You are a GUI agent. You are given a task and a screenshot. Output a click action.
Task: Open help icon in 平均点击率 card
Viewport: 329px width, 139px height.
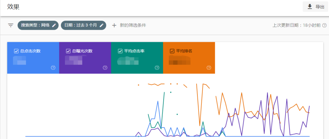pyautogui.click(x=157, y=67)
